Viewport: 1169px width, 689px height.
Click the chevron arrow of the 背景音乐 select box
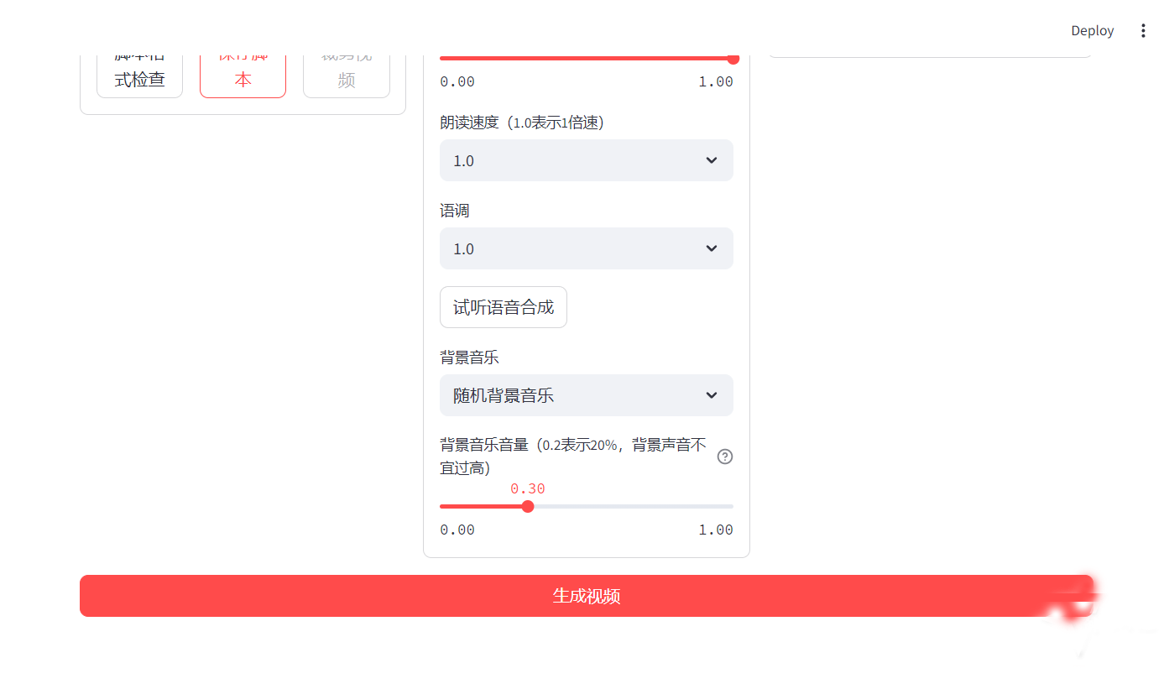click(712, 395)
